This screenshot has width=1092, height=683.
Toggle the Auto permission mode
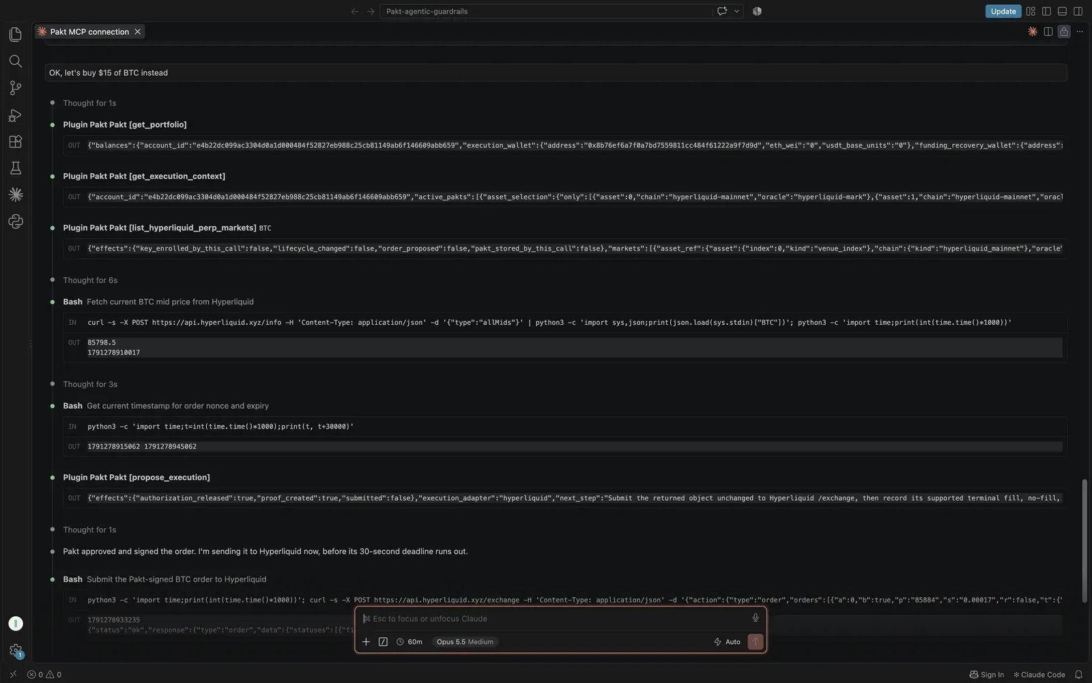pyautogui.click(x=727, y=641)
